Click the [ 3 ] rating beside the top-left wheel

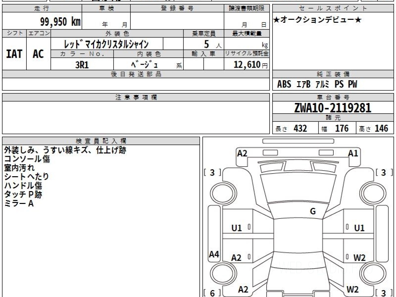(213, 172)
